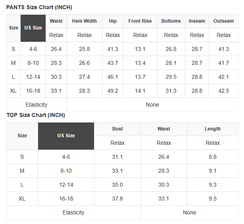Click the 26.8 Bottoms value for size S
The height and width of the screenshot is (224, 244).
click(171, 49)
